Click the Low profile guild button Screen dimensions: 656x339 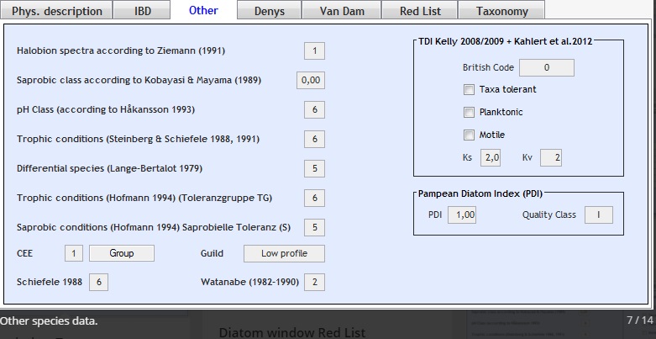[284, 253]
